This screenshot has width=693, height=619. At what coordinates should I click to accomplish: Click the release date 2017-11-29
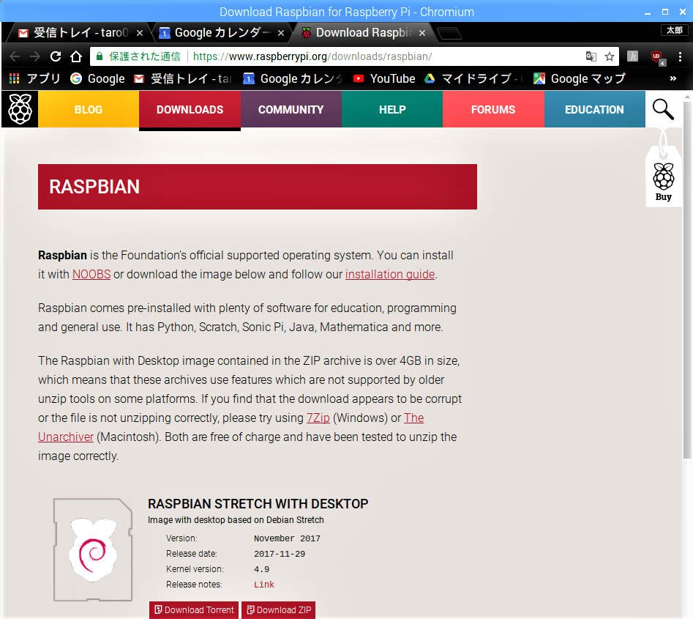[280, 554]
